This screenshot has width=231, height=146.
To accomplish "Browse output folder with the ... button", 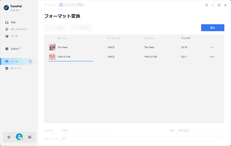I will point(222,138).
